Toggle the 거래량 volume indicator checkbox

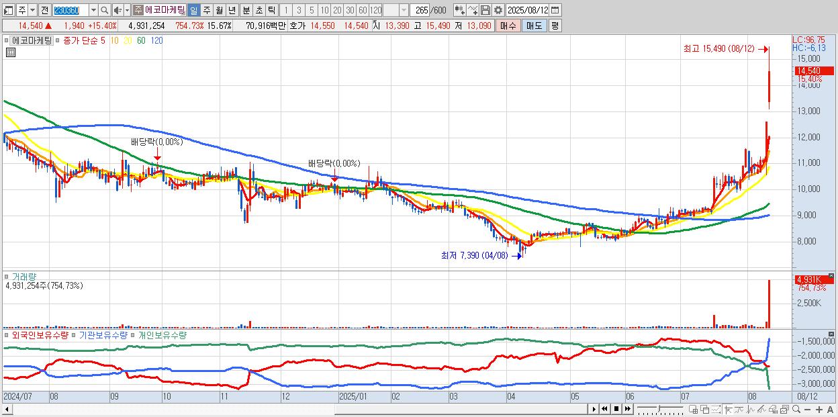(7, 276)
